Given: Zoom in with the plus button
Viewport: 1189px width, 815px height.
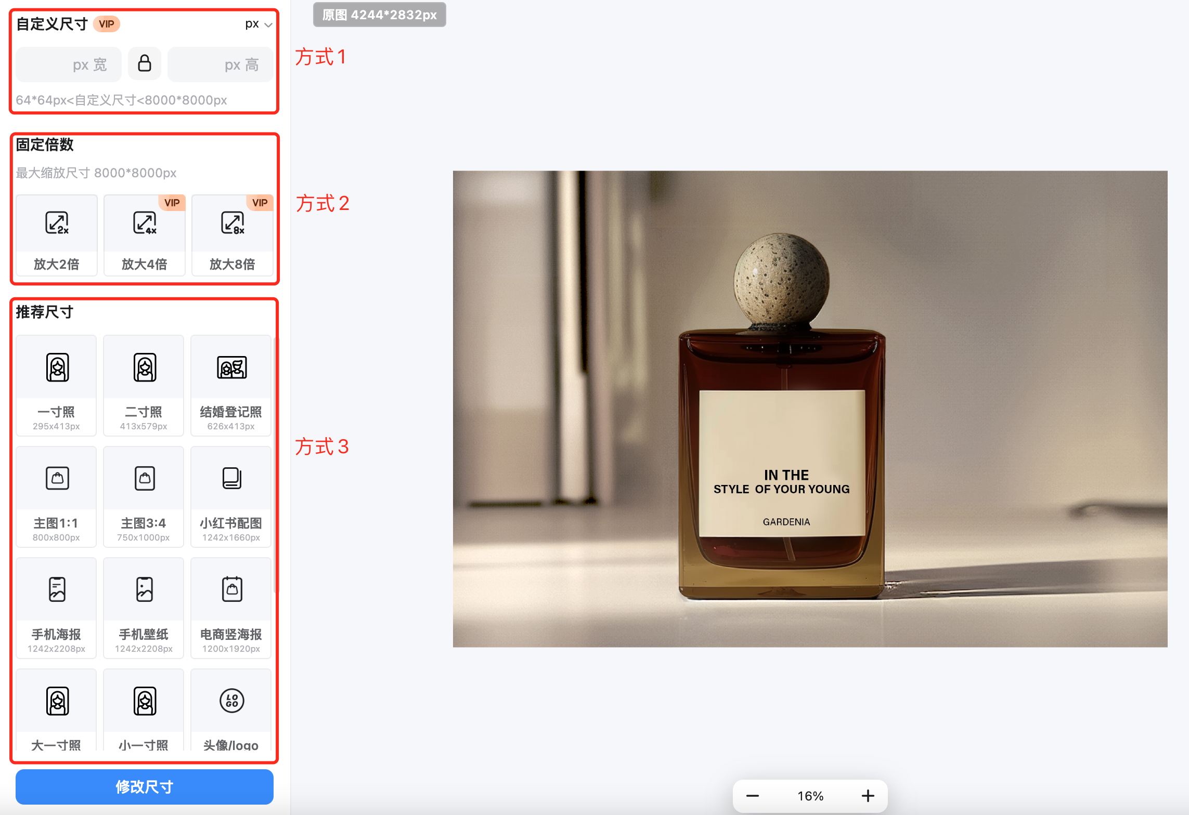Looking at the screenshot, I should click(x=868, y=796).
